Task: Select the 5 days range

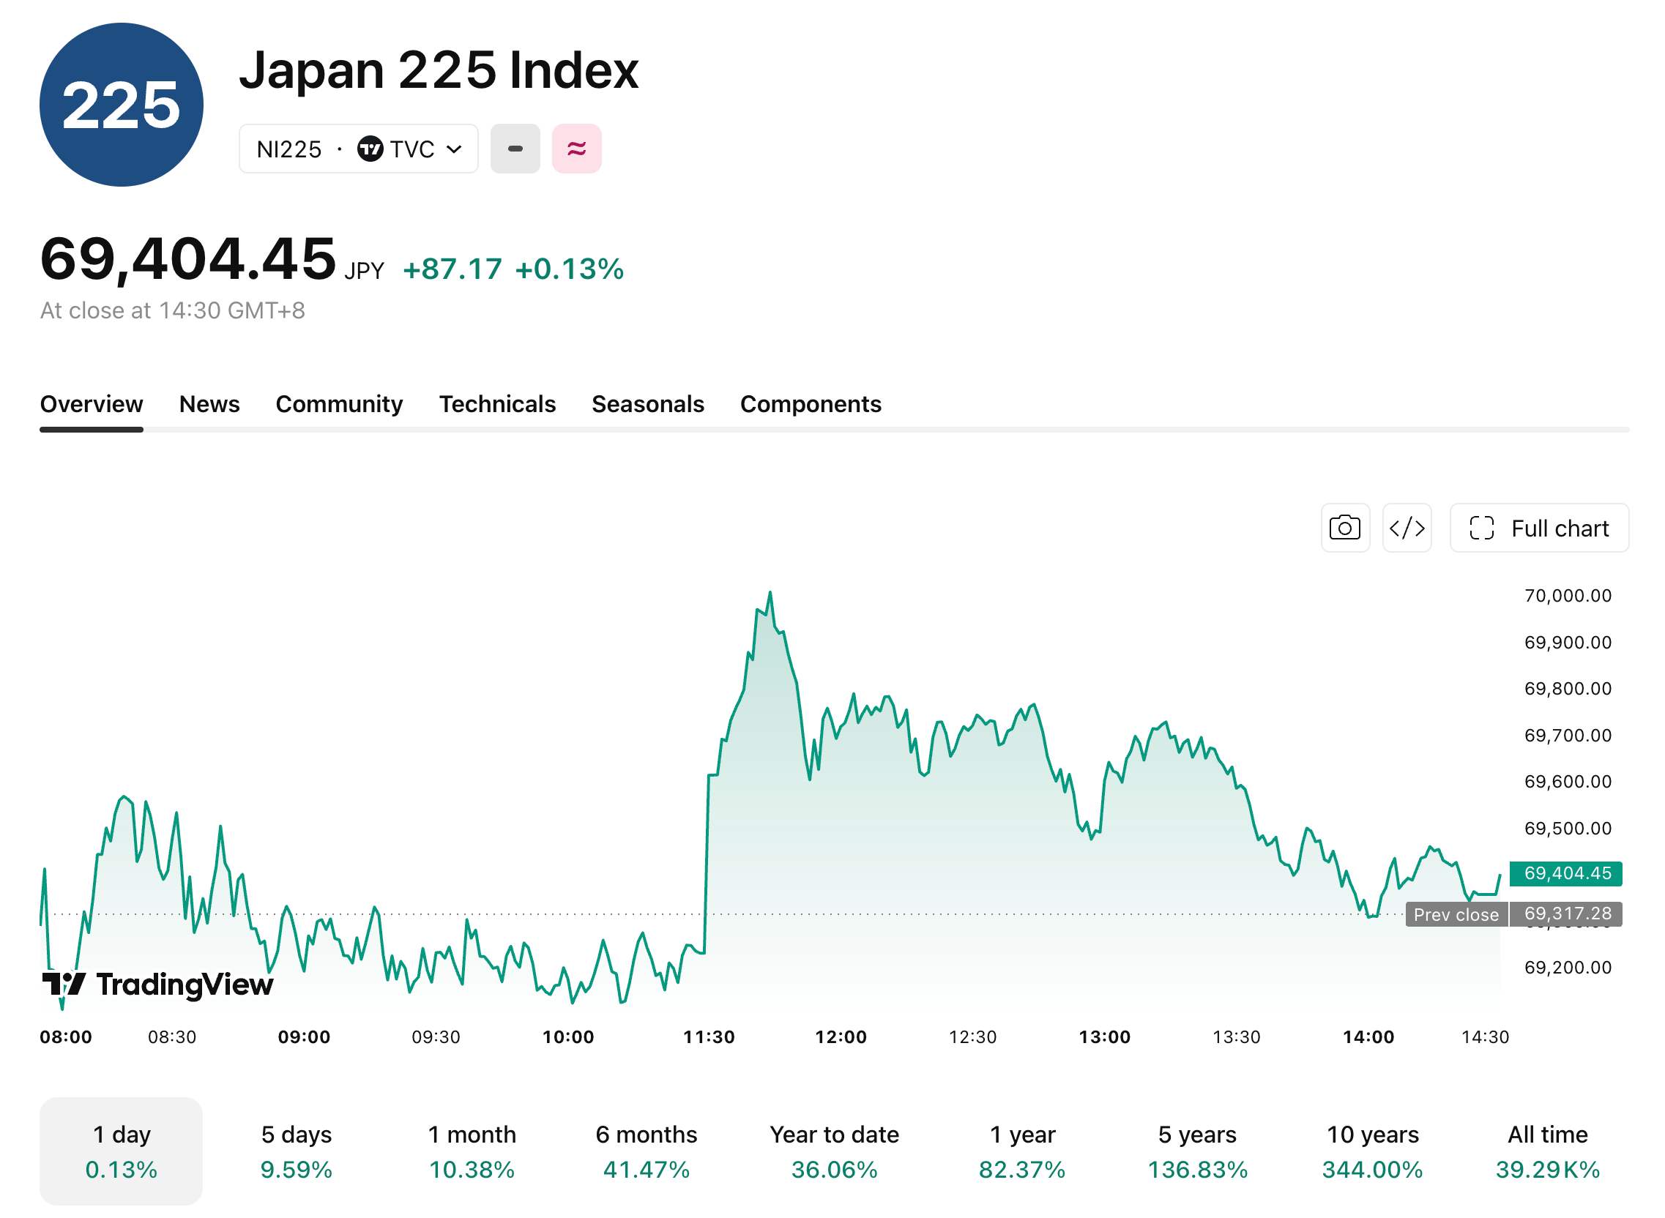Action: tap(297, 1151)
